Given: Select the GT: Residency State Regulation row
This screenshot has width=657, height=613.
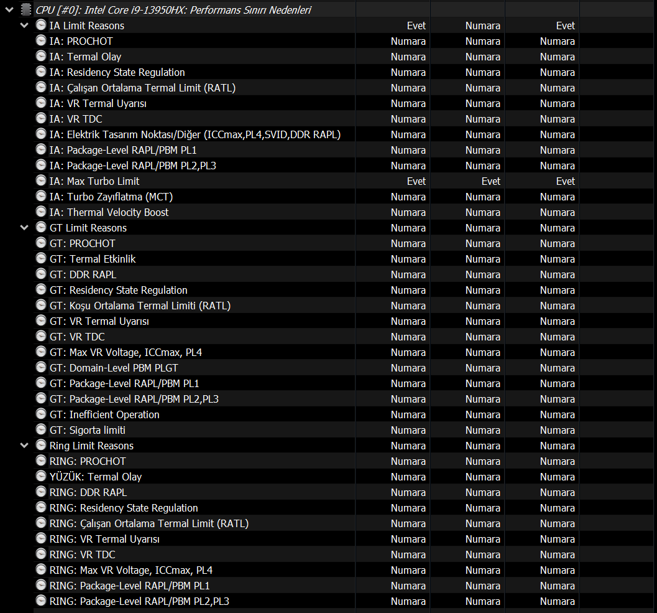Looking at the screenshot, I should [345, 290].
